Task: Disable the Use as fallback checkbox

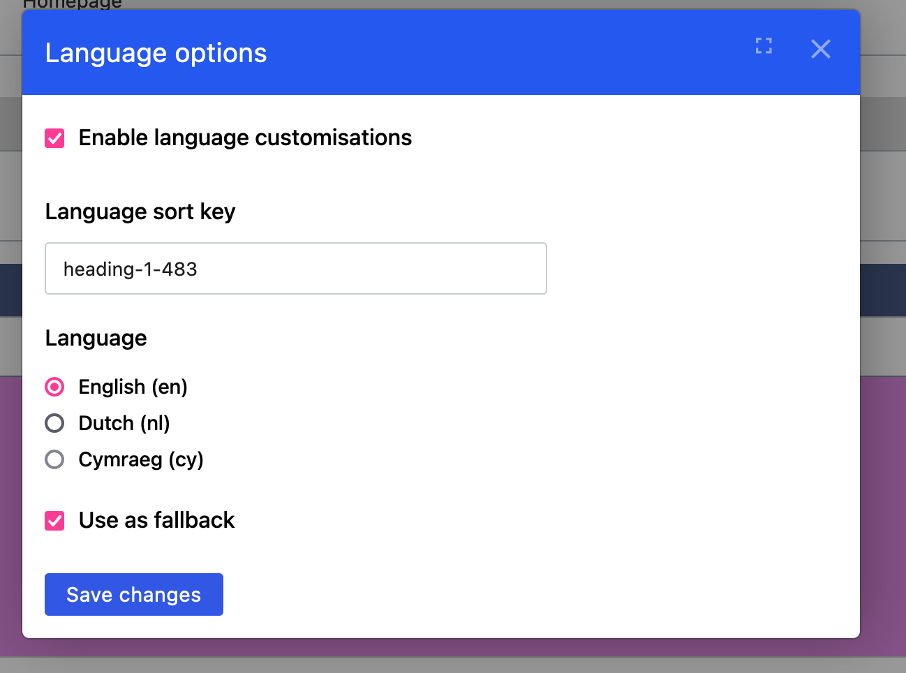Action: pyautogui.click(x=54, y=521)
